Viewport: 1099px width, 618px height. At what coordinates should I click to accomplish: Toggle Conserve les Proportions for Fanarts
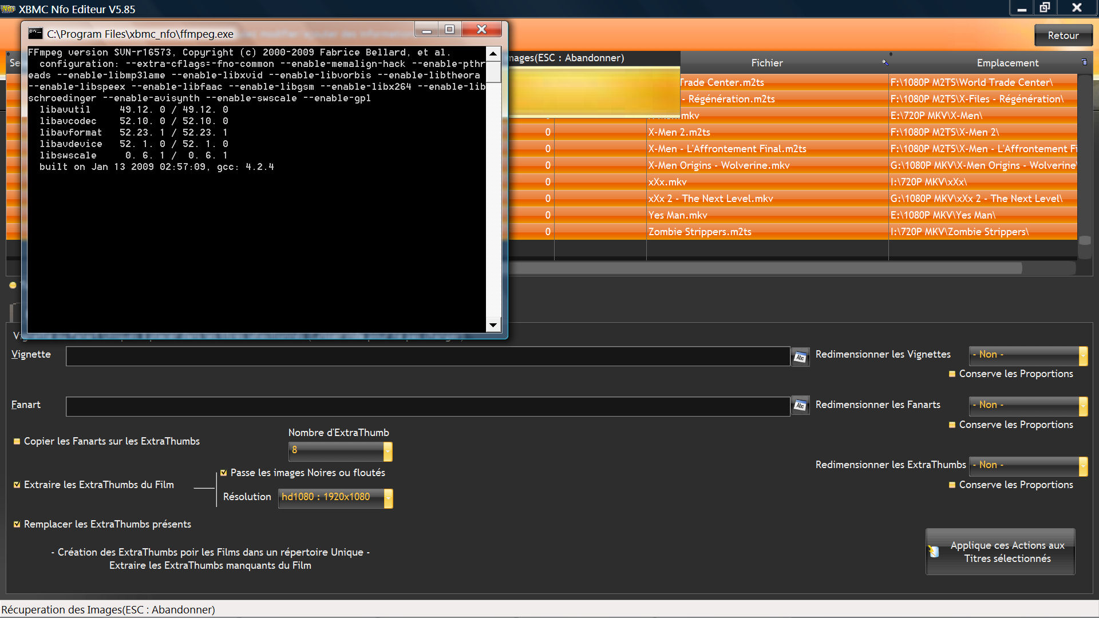click(x=952, y=425)
